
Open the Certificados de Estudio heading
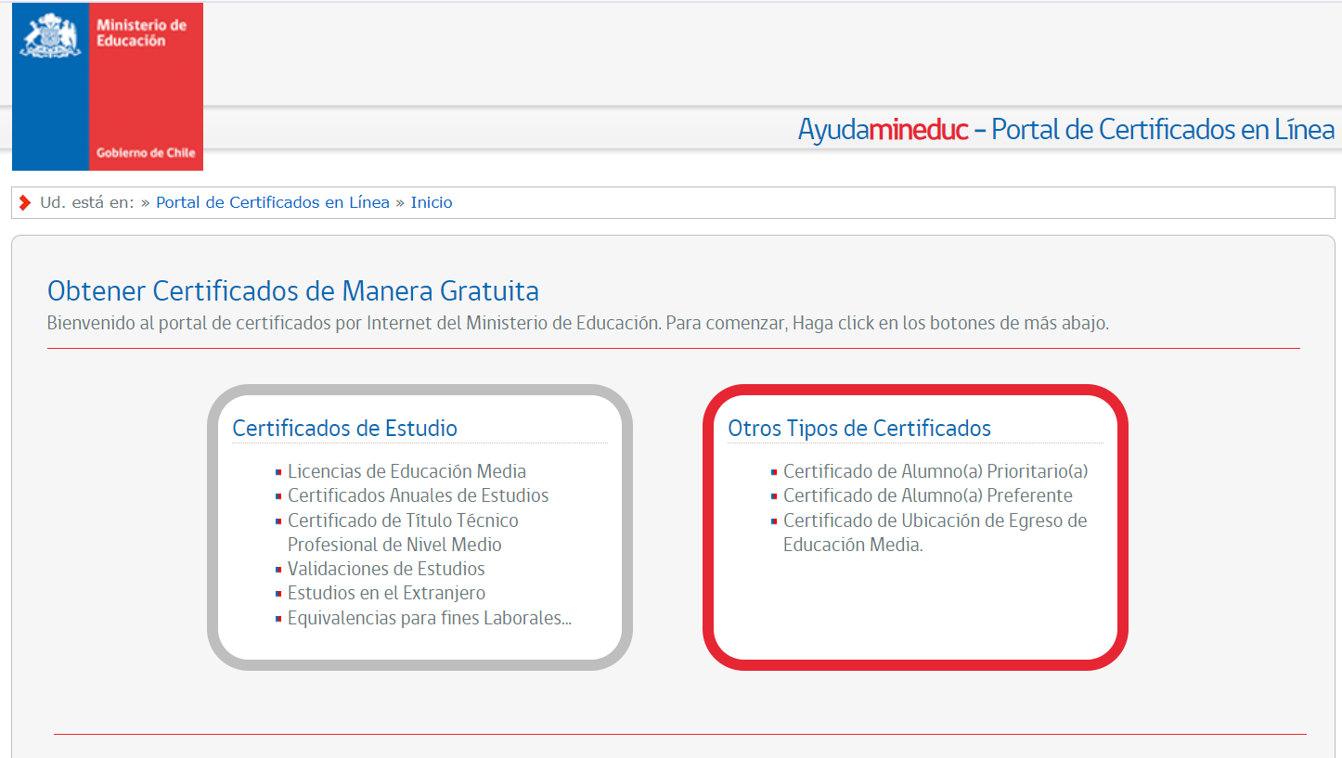pyautogui.click(x=344, y=428)
